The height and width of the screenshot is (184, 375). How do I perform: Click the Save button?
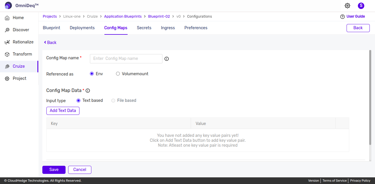[54, 170]
